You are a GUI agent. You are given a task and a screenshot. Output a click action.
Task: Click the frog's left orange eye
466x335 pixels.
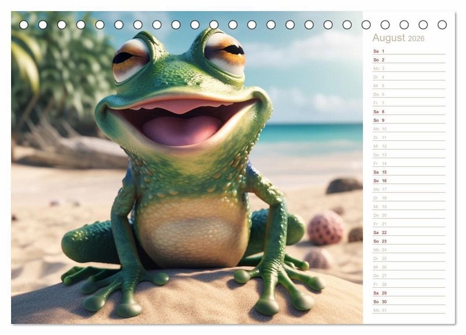pyautogui.click(x=130, y=59)
